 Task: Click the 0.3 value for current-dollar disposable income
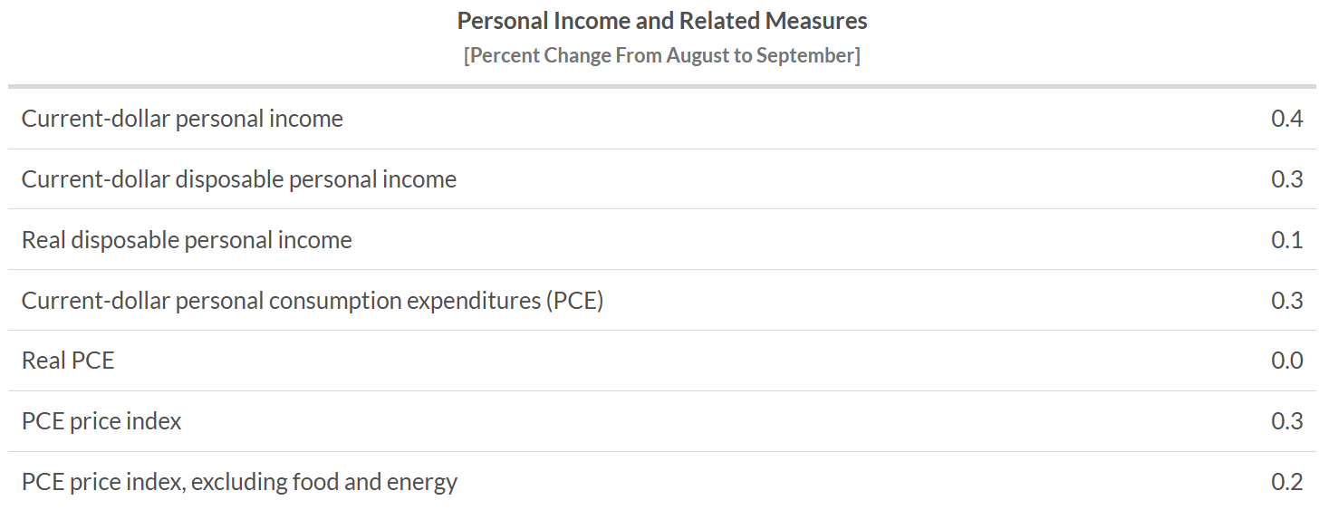[x=1286, y=179]
